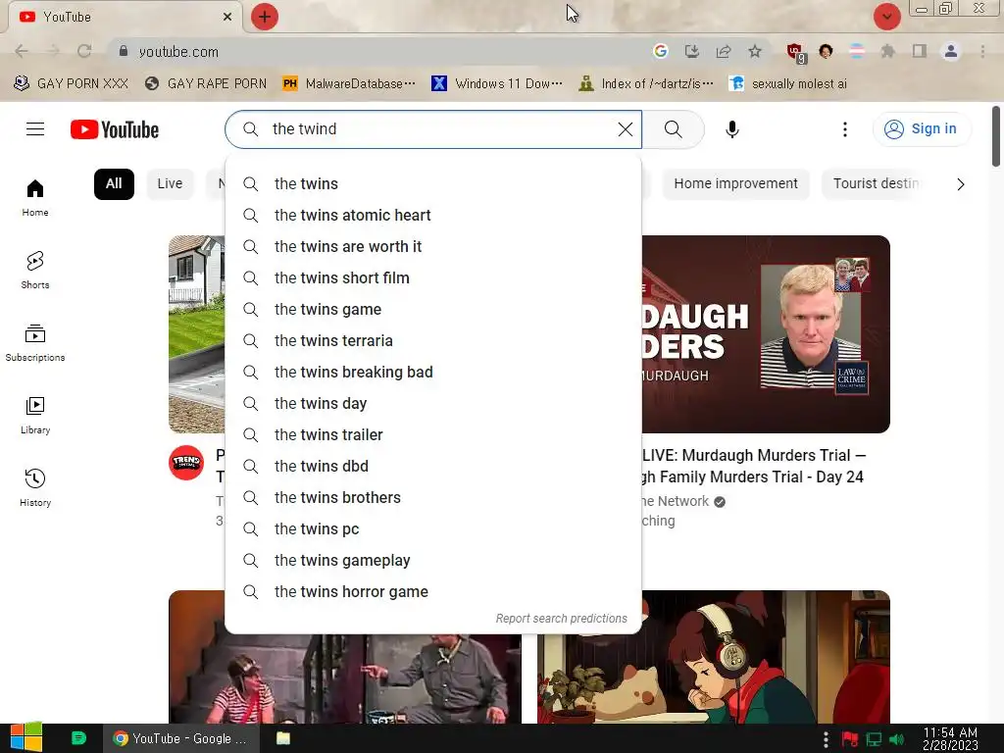
Task: Click Report search predictions link
Action: coord(561,619)
